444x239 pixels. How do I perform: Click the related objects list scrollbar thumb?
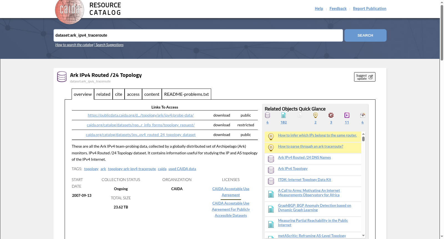tap(363, 139)
